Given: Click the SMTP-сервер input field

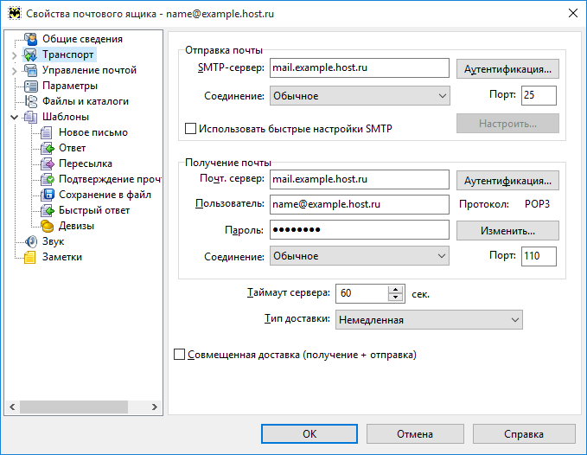Looking at the screenshot, I should pos(360,67).
